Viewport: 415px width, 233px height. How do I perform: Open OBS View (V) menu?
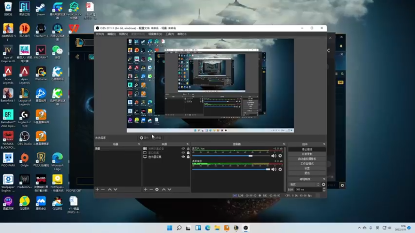pyautogui.click(x=123, y=34)
